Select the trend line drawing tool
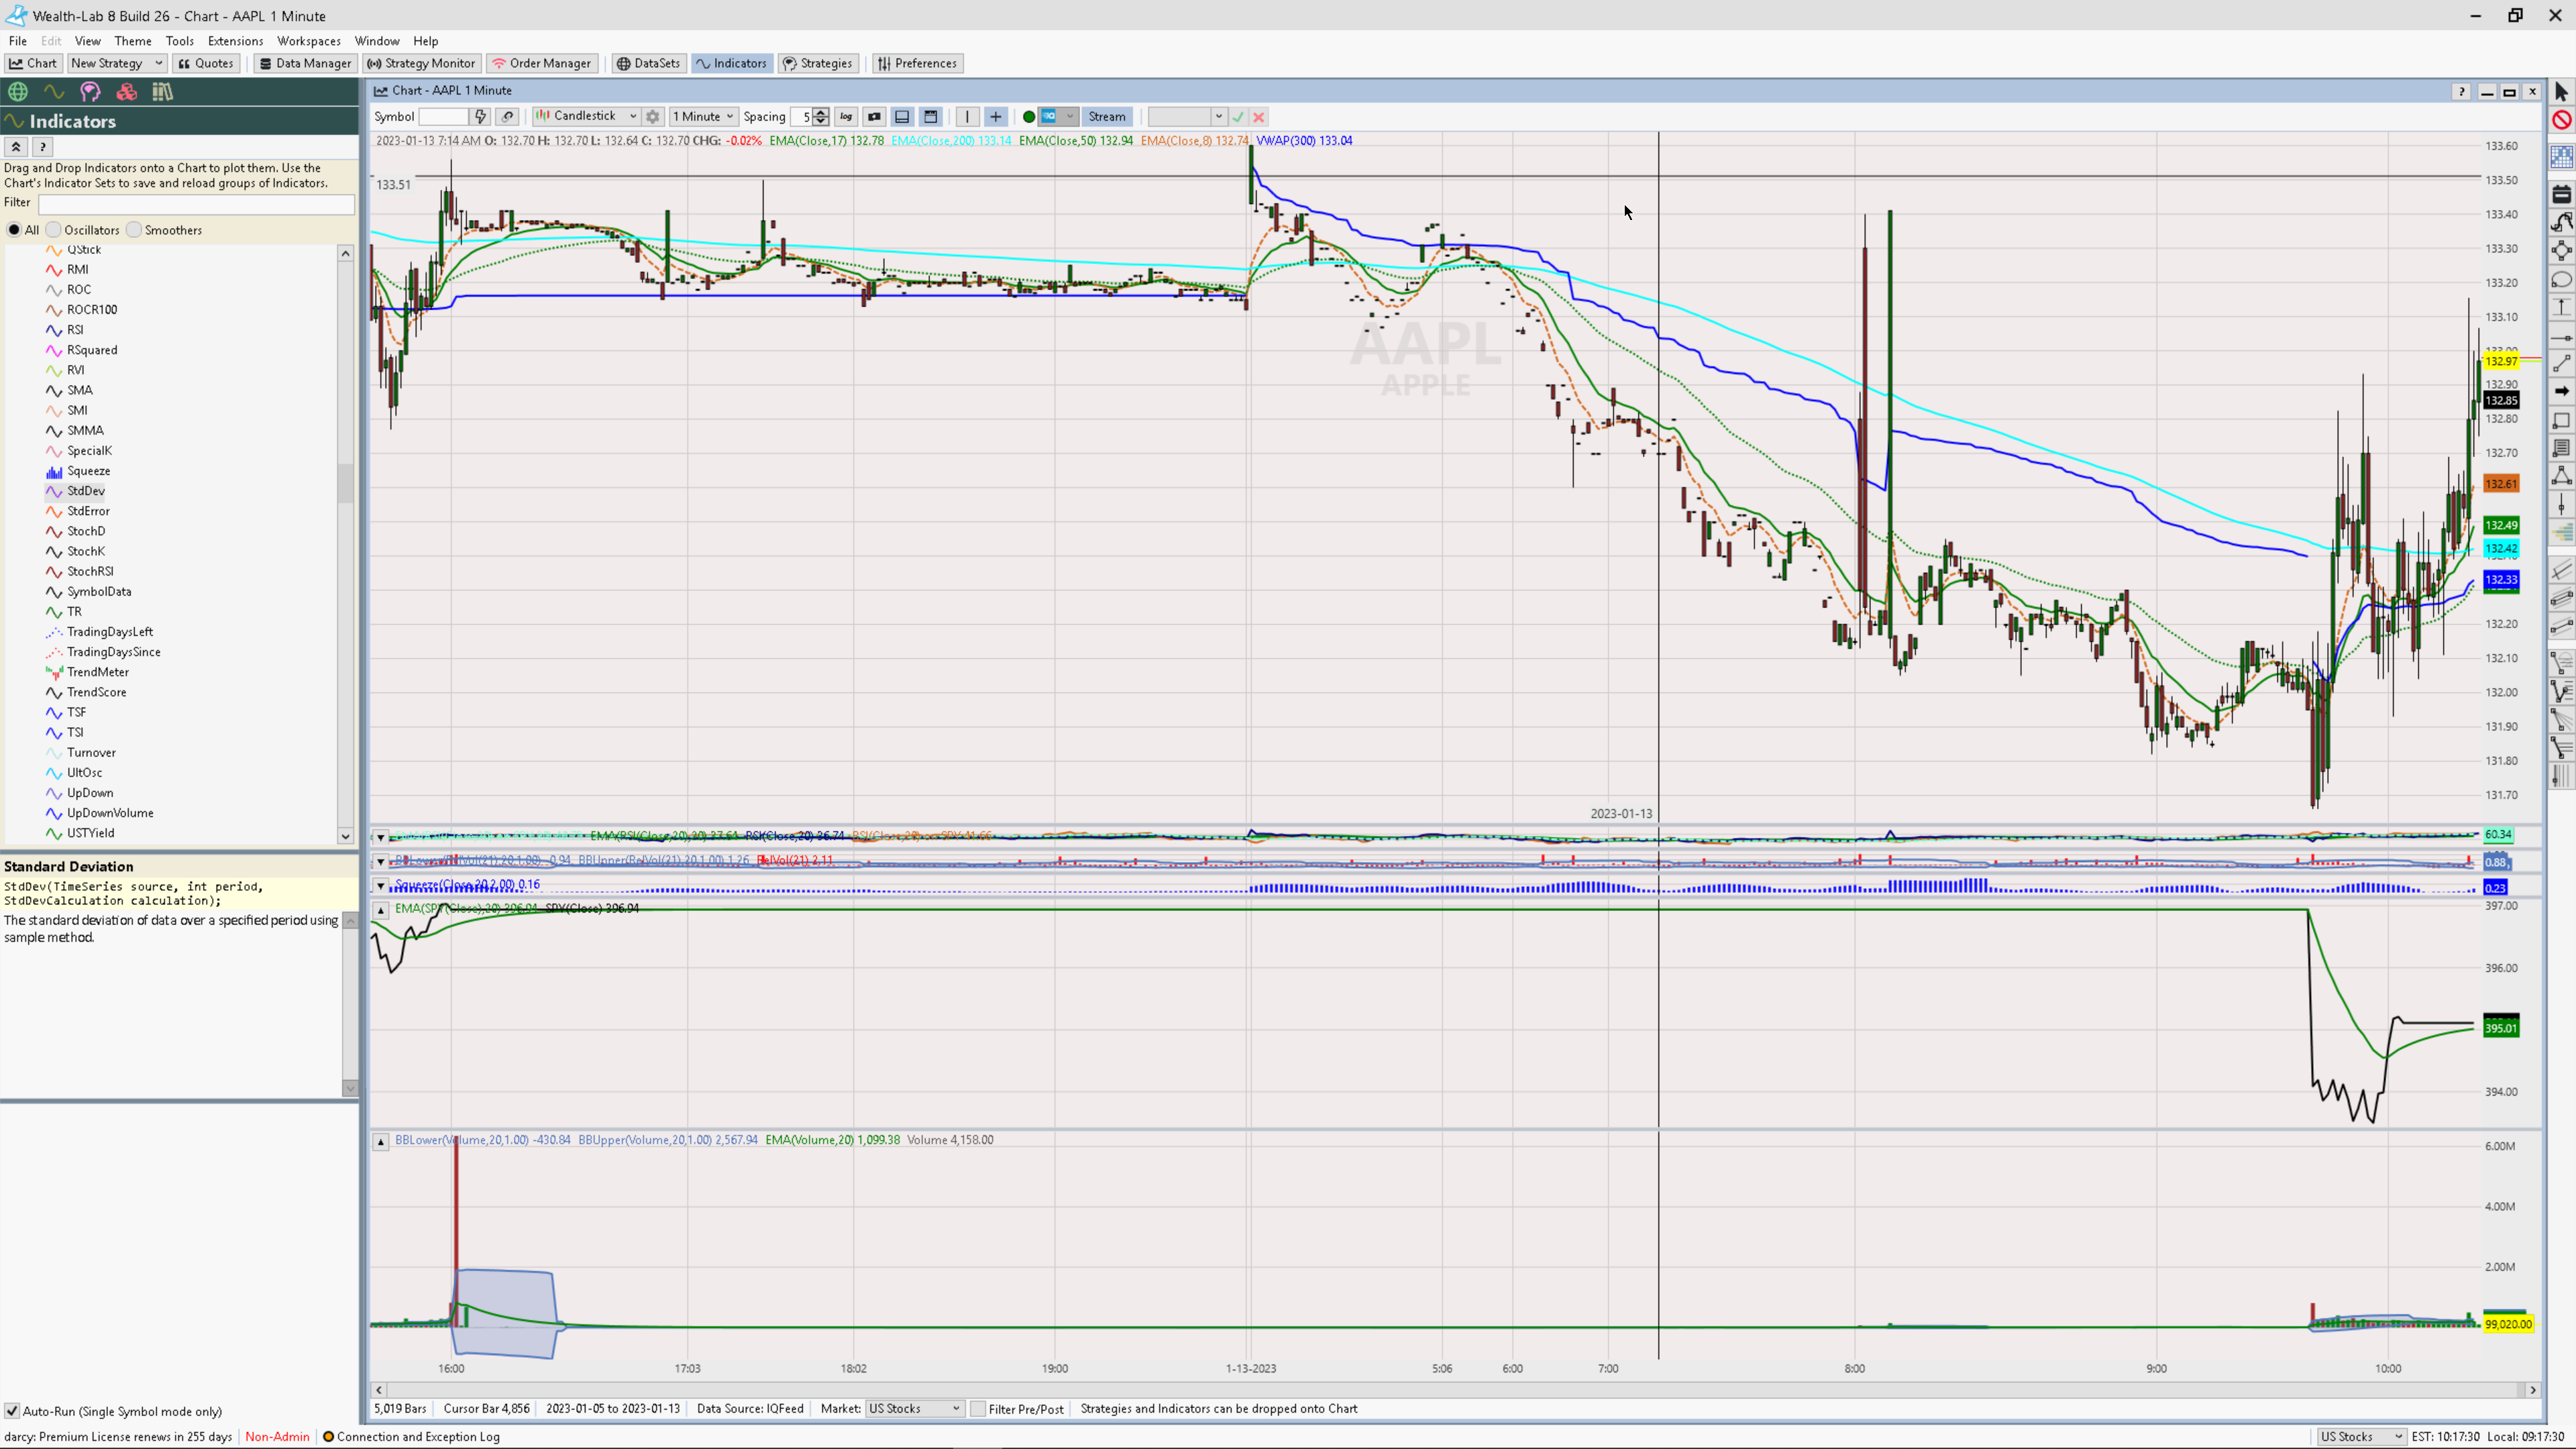This screenshot has height=1449, width=2576. (x=2561, y=364)
